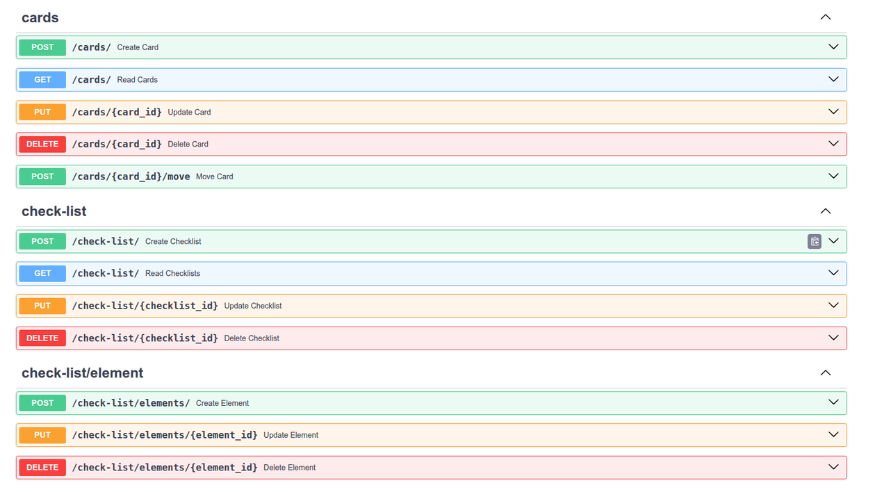
Task: Collapse the cards section
Action: [x=825, y=17]
